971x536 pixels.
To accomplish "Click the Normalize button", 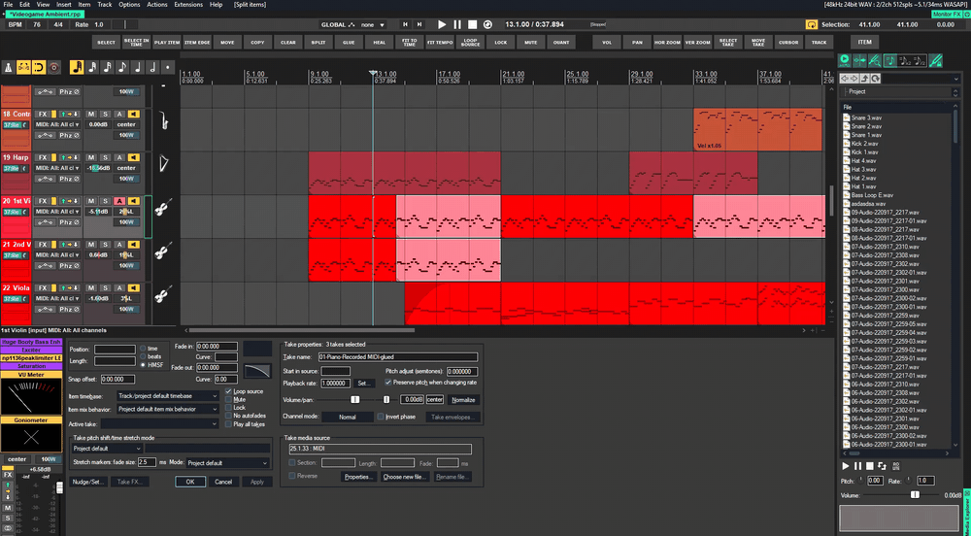I will click(464, 399).
